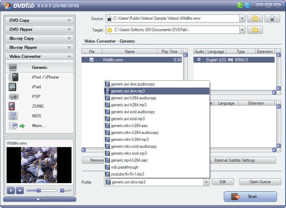The image size is (286, 208).
Task: Click the Play Time column header
Action: click(x=170, y=52)
